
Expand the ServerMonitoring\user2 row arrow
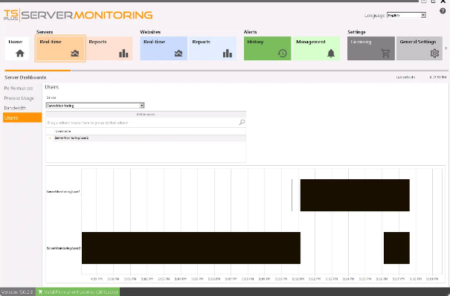[x=50, y=138]
